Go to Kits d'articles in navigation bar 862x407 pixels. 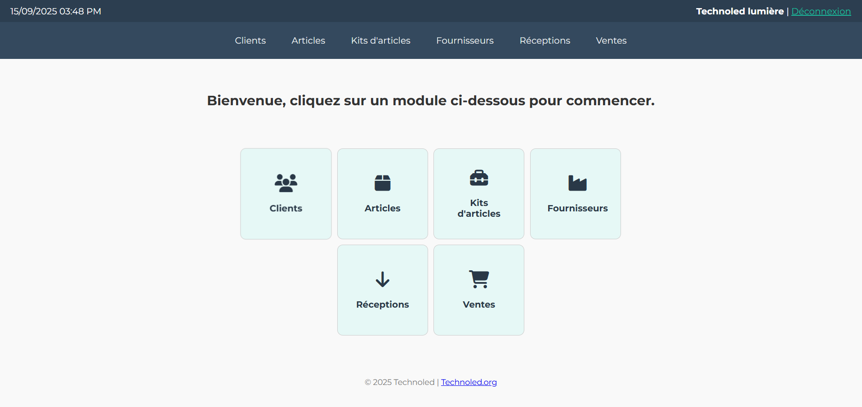(380, 40)
